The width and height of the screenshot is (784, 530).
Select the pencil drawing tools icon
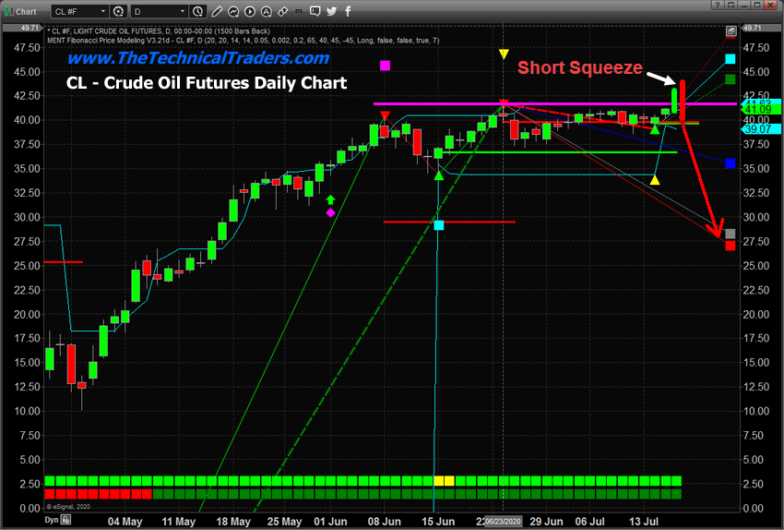pyautogui.click(x=217, y=11)
